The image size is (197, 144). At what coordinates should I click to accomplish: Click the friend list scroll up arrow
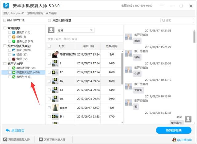(x=122, y=51)
